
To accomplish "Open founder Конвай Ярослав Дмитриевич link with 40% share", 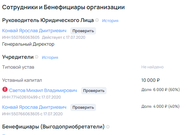I will (34, 107).
